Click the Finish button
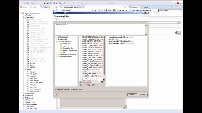 point(132,95)
